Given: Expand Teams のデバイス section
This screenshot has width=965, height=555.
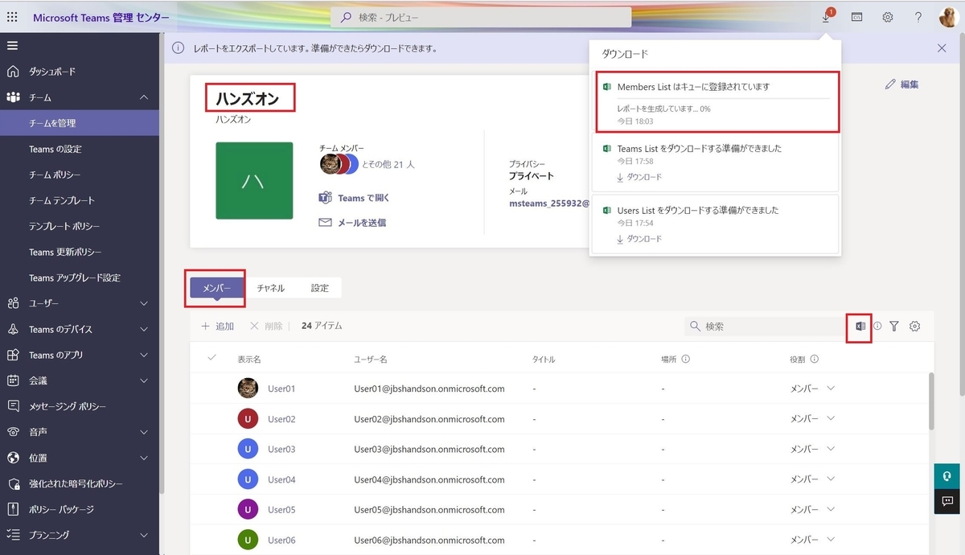Looking at the screenshot, I should click(144, 329).
